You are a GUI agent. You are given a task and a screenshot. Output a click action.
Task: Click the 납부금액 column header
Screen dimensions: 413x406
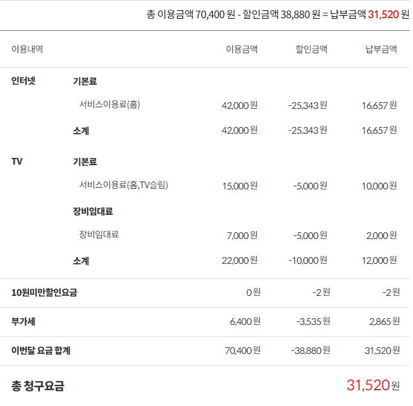coord(381,50)
